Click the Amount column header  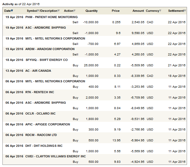pos(138,11)
